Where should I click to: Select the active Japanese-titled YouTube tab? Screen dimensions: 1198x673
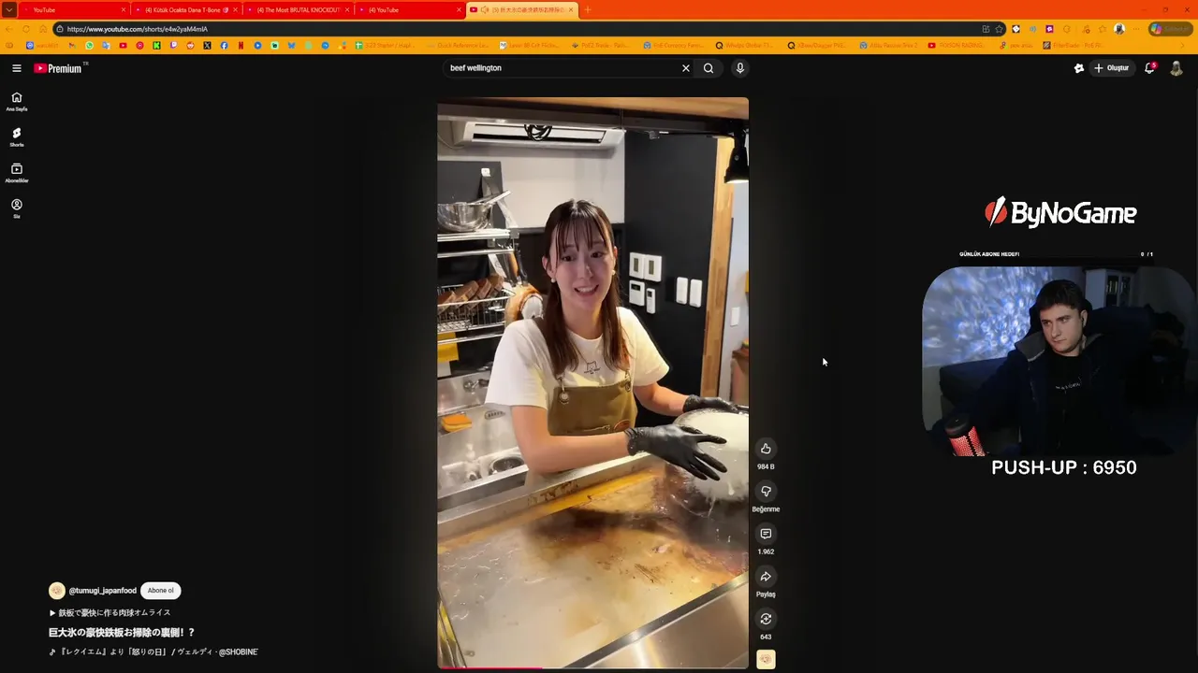tap(521, 9)
